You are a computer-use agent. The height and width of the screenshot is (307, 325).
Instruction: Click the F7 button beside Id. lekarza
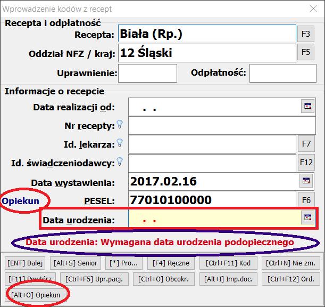(306, 144)
